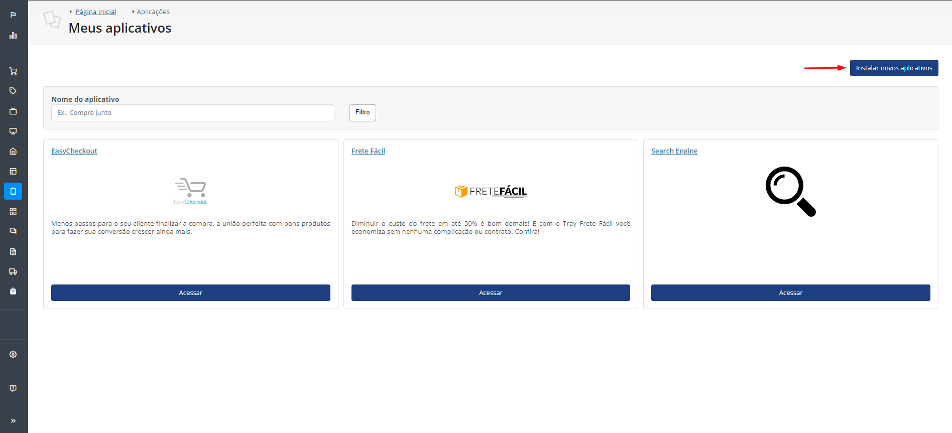This screenshot has width=952, height=433.
Task: Click Acessar under Search Engine
Action: coord(790,293)
